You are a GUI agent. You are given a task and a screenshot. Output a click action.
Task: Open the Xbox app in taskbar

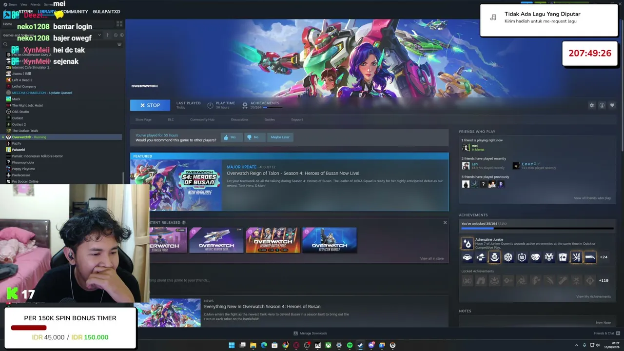pos(328,345)
